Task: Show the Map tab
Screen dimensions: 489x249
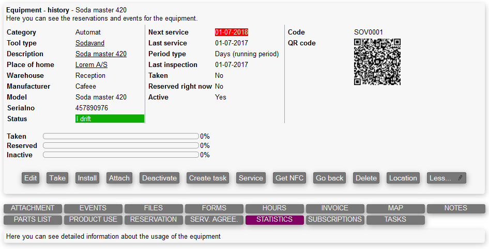Action: point(395,208)
